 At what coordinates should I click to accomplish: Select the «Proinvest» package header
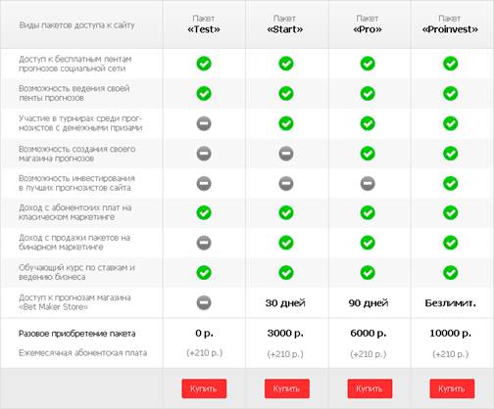450,24
